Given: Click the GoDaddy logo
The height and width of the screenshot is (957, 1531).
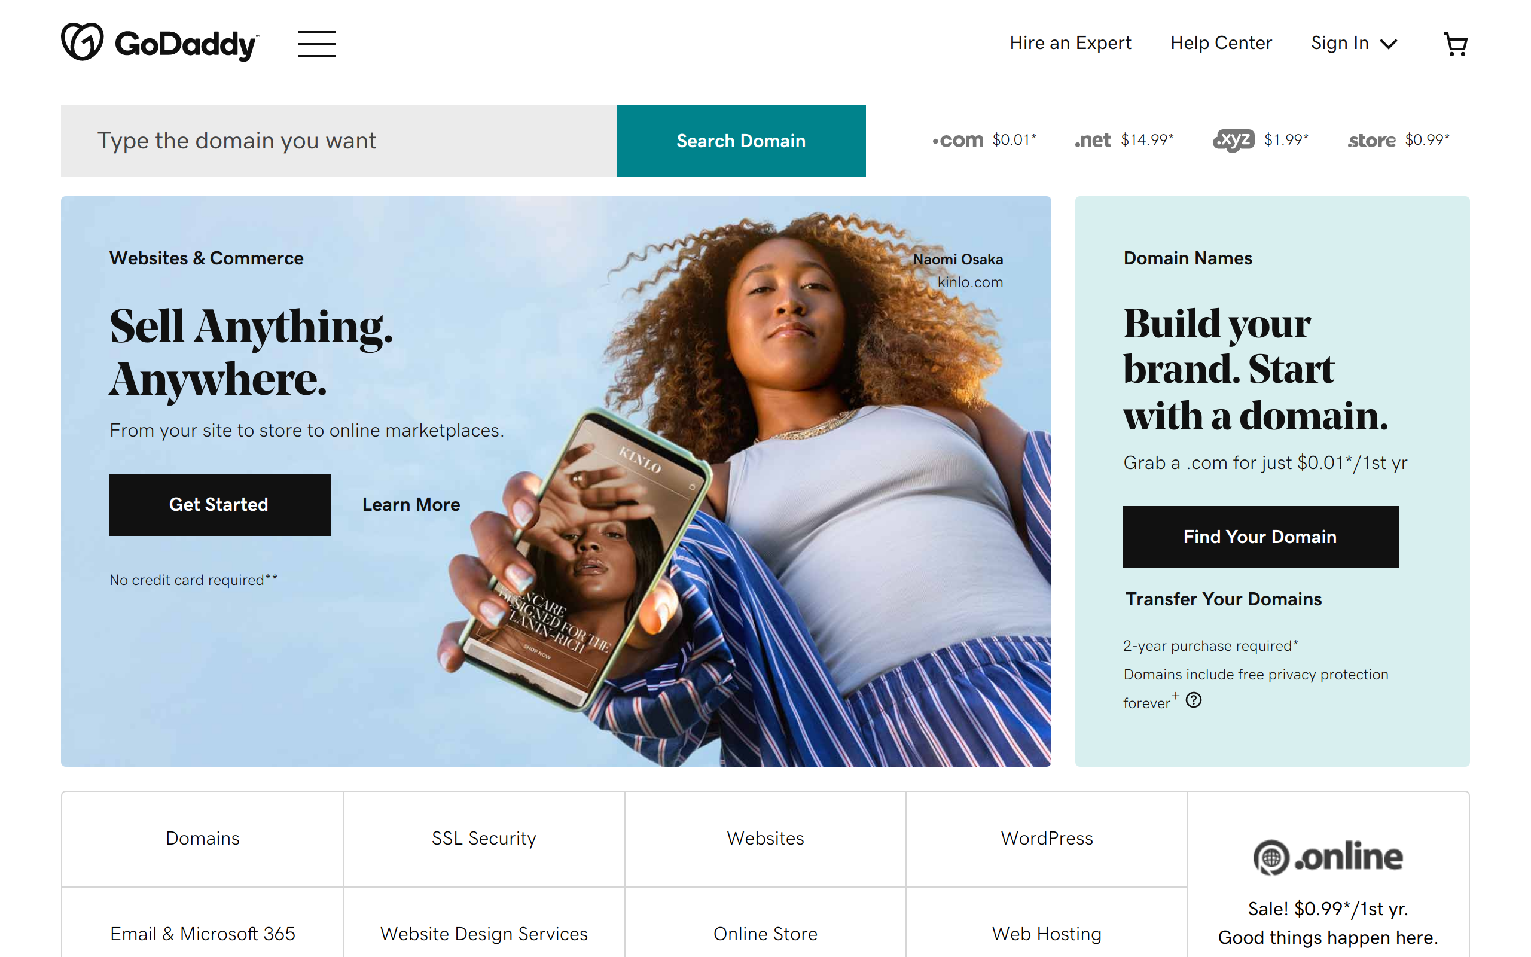Looking at the screenshot, I should click(160, 42).
